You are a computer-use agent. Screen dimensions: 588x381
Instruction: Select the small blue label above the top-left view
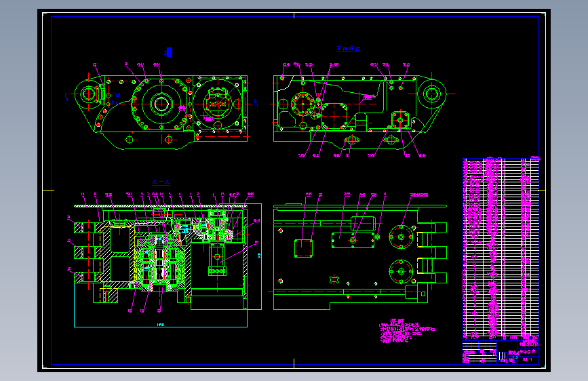click(x=168, y=52)
